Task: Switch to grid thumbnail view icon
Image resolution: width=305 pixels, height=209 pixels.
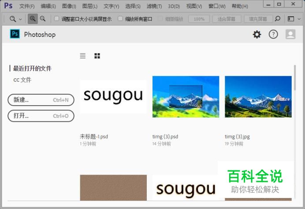Action: point(97,56)
